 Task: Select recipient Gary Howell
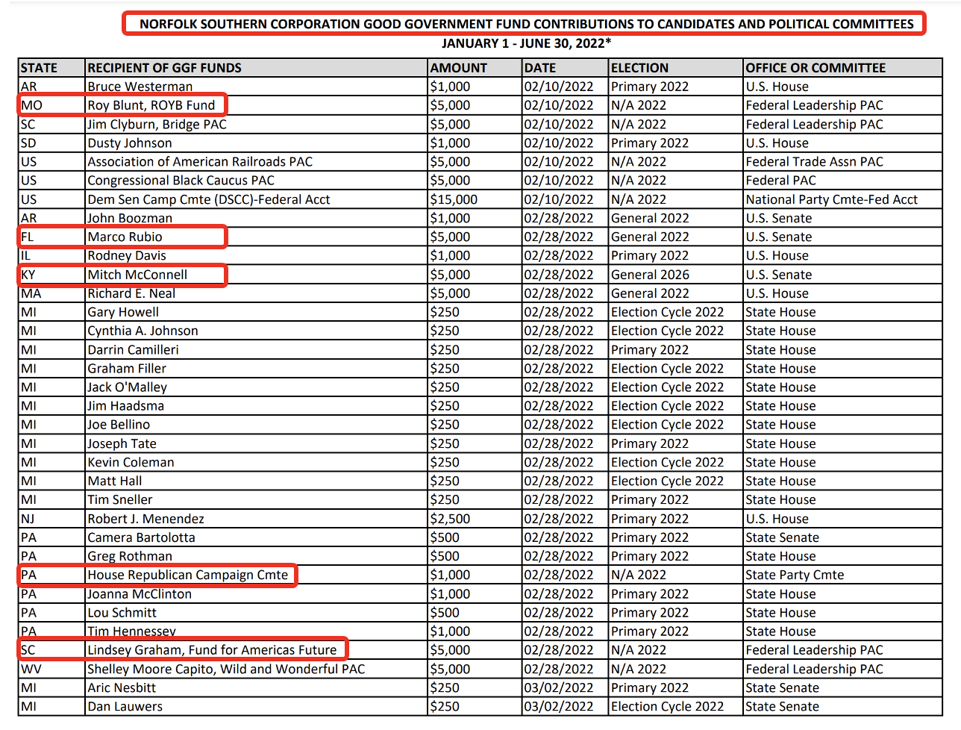pyautogui.click(x=123, y=312)
